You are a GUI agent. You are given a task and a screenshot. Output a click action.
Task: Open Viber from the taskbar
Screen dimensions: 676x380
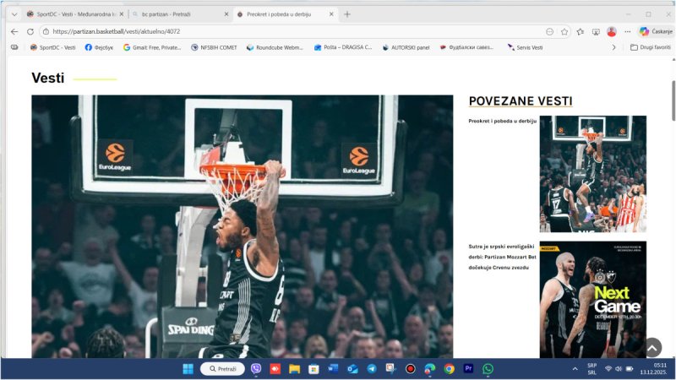click(256, 369)
